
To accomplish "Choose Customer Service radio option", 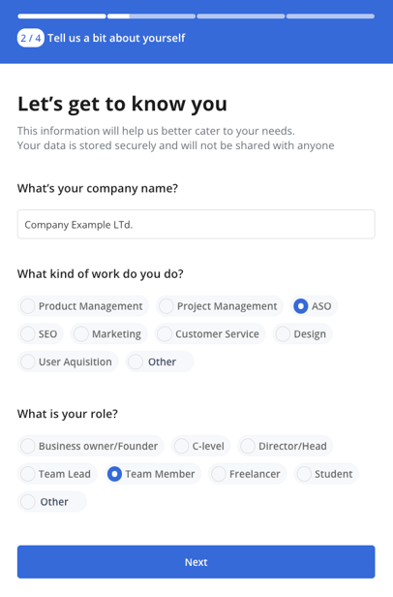I will (210, 334).
